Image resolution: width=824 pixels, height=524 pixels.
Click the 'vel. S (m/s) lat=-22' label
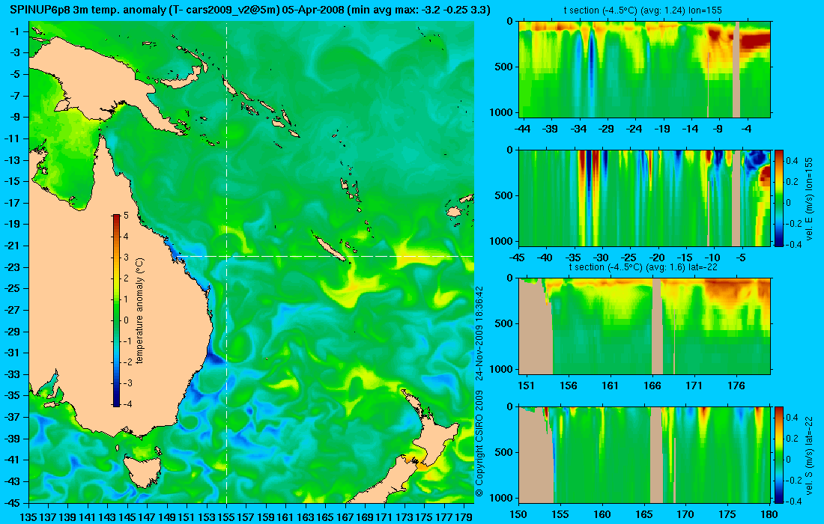pyautogui.click(x=809, y=454)
